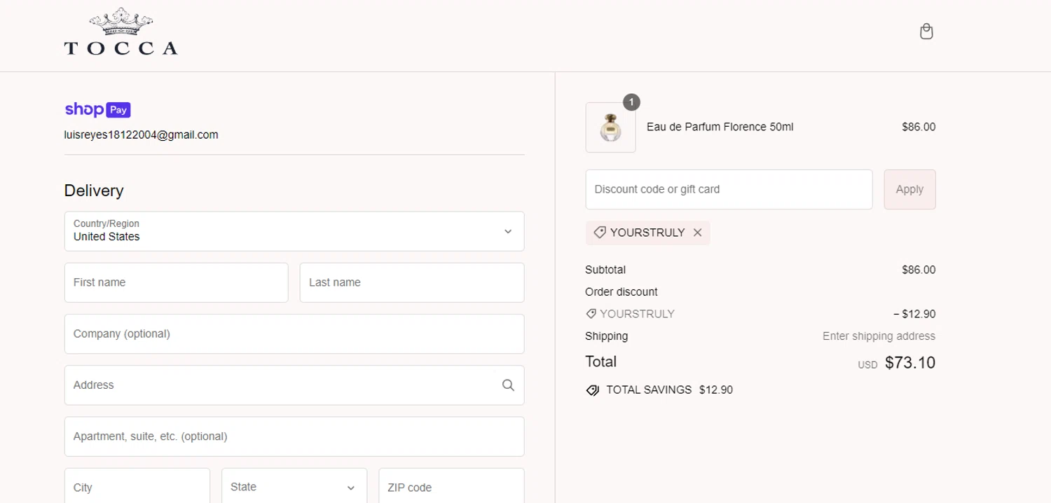Click the USD currency label
This screenshot has width=1051, height=503.
click(x=867, y=365)
